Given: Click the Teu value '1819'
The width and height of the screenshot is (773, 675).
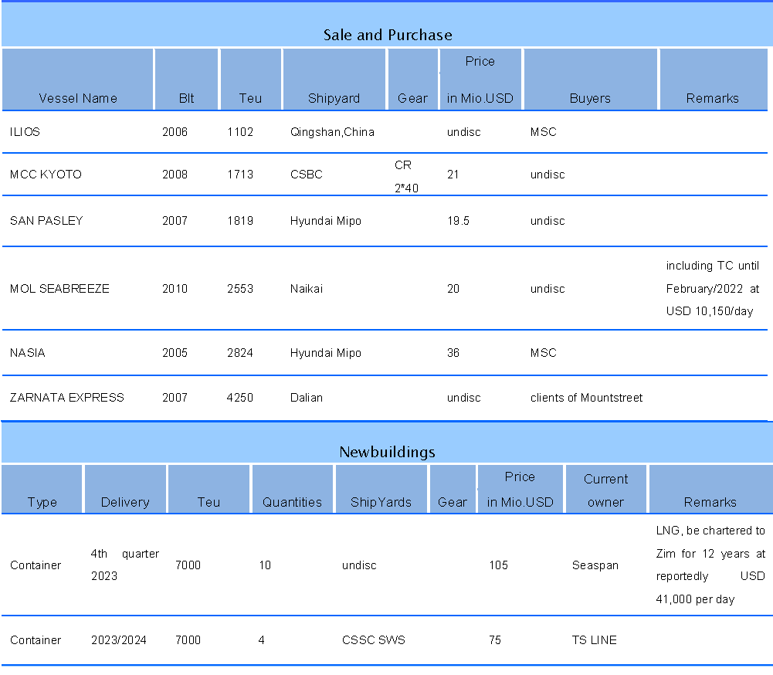Looking at the screenshot, I should pyautogui.click(x=240, y=221).
